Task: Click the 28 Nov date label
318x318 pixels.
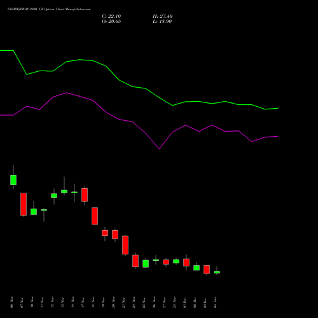Action: [174, 302]
